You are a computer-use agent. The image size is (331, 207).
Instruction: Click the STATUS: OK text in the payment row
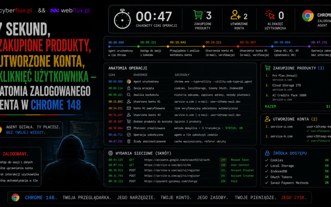(234, 128)
